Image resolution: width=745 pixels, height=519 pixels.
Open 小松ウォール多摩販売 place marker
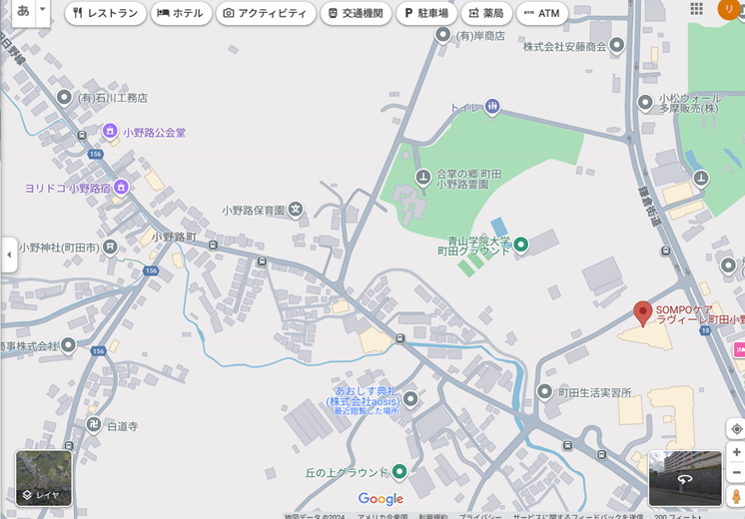pos(645,103)
